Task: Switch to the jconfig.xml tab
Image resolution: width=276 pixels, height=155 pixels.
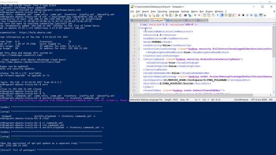Action: [x=158, y=20]
